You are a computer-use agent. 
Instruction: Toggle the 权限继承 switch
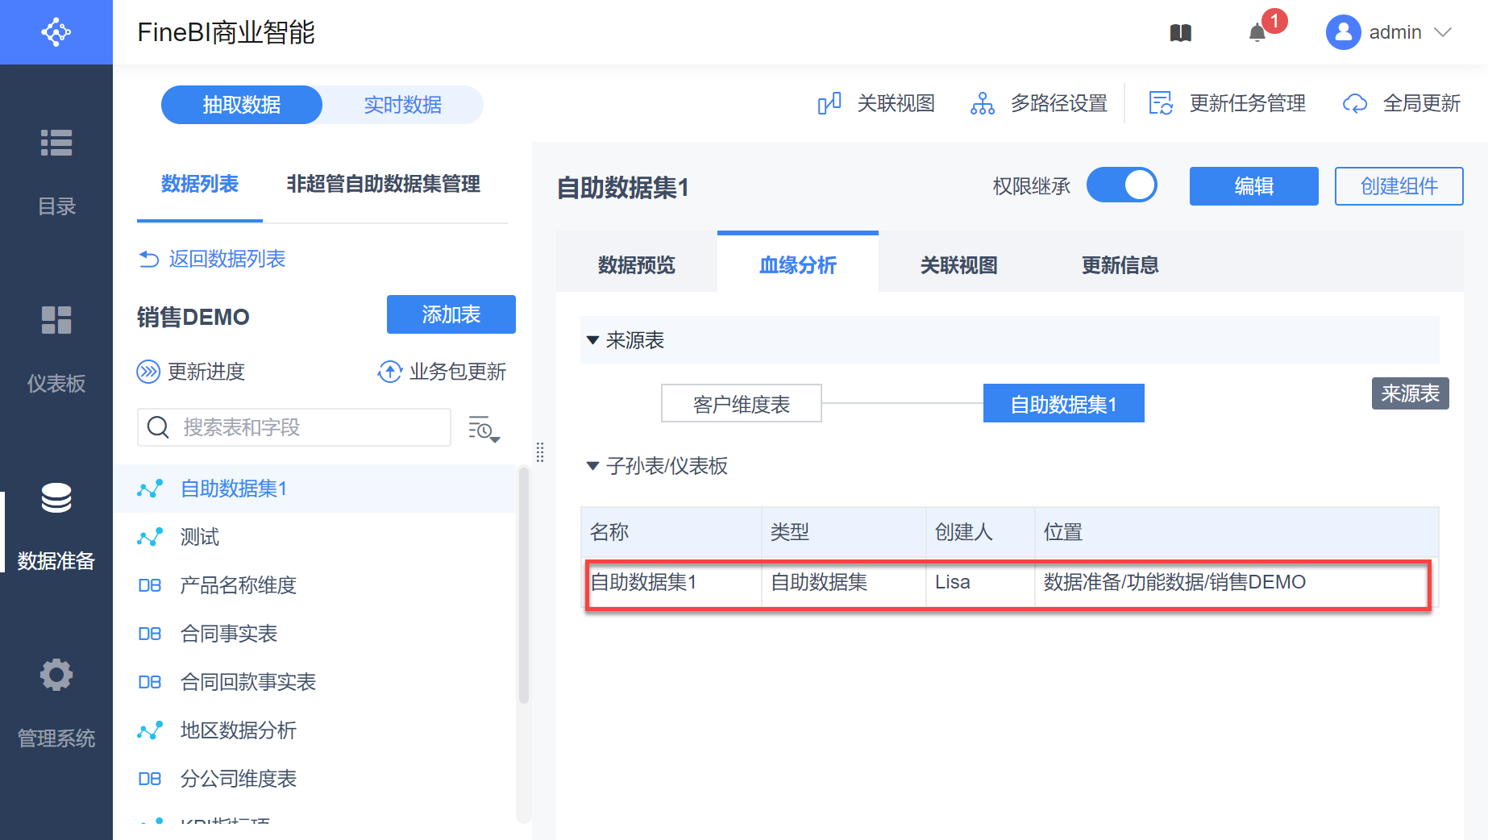[1121, 185]
